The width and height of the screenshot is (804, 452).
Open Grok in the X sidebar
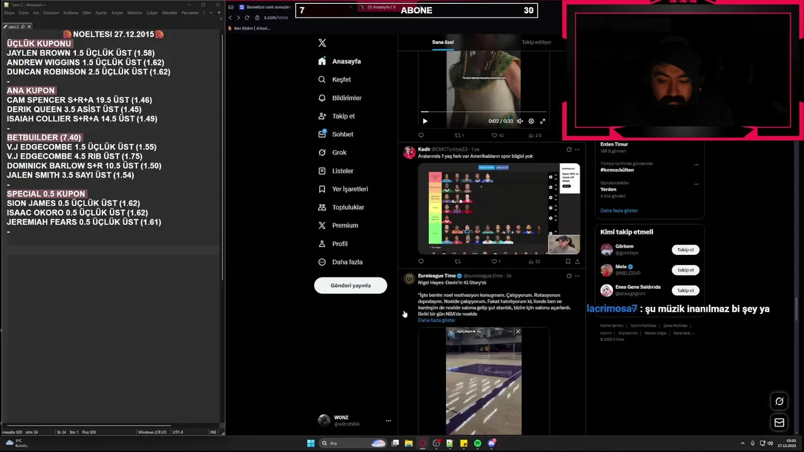click(x=332, y=153)
